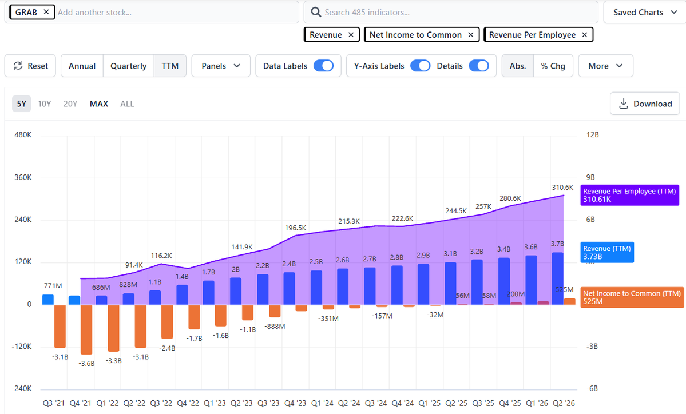The height and width of the screenshot is (414, 686).
Task: Select the 5Y time range
Action: (x=21, y=103)
